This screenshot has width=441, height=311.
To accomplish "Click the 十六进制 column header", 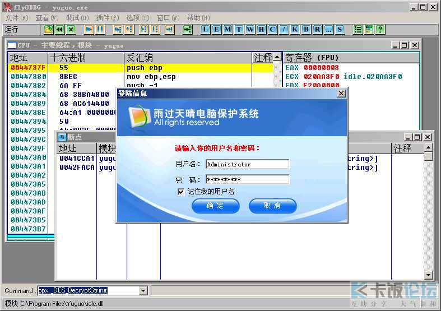I will [x=86, y=58].
